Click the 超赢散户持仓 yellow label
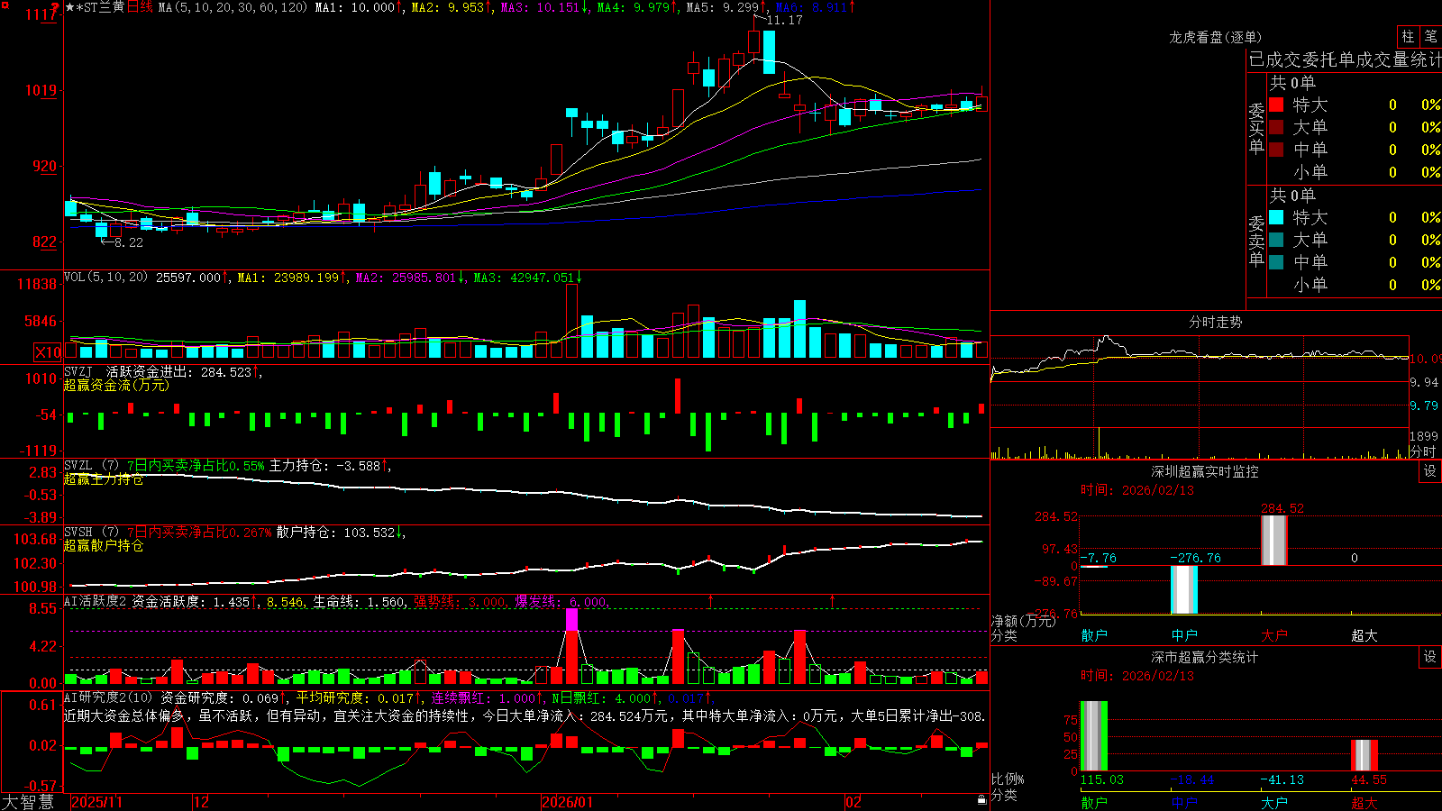 click(x=104, y=545)
